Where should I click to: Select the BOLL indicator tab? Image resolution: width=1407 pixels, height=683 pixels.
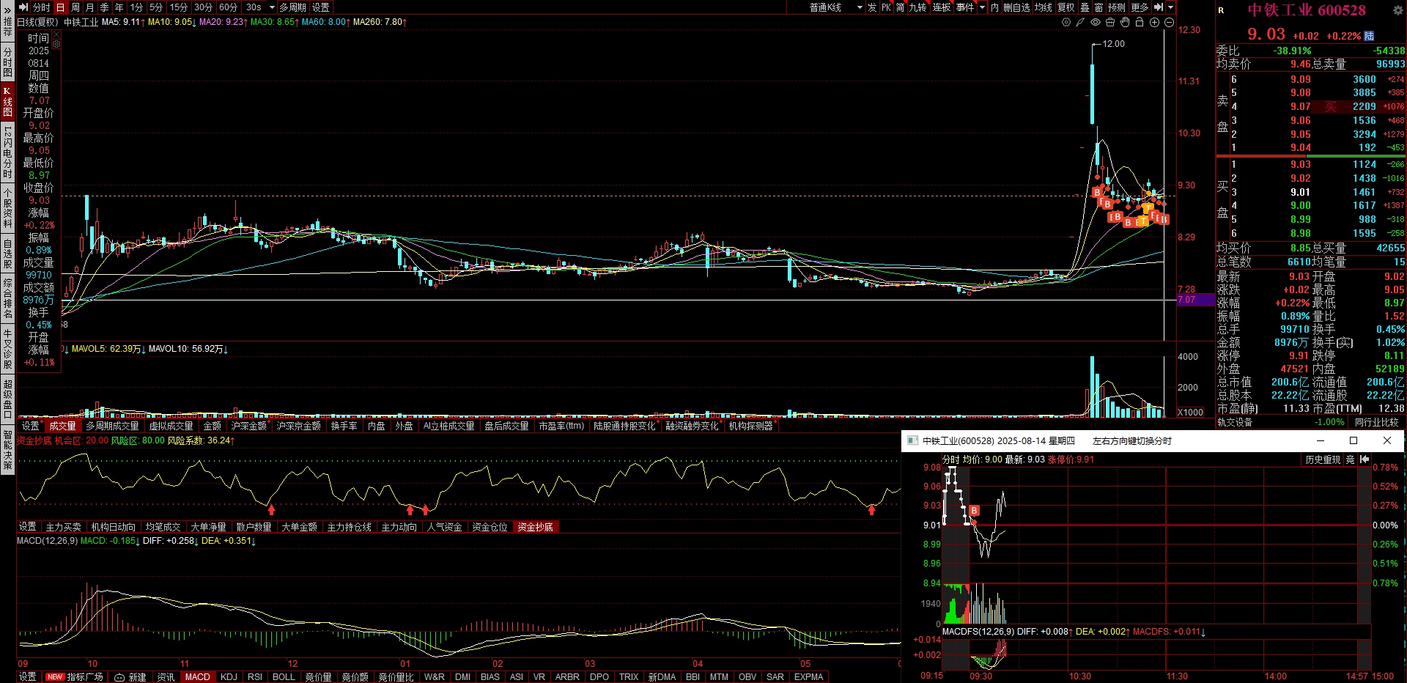[284, 677]
